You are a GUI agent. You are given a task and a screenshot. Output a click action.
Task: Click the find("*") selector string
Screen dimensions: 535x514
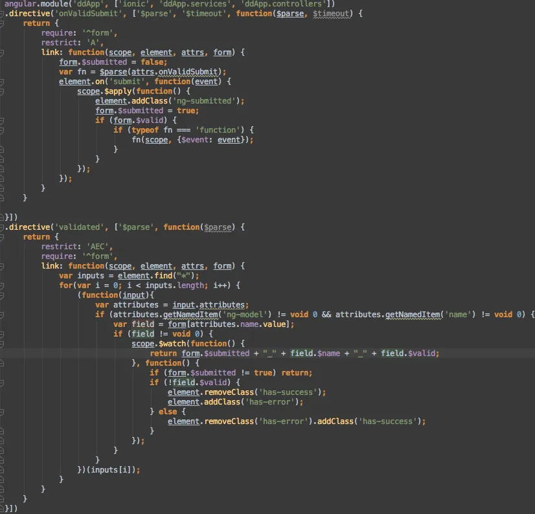(x=183, y=276)
